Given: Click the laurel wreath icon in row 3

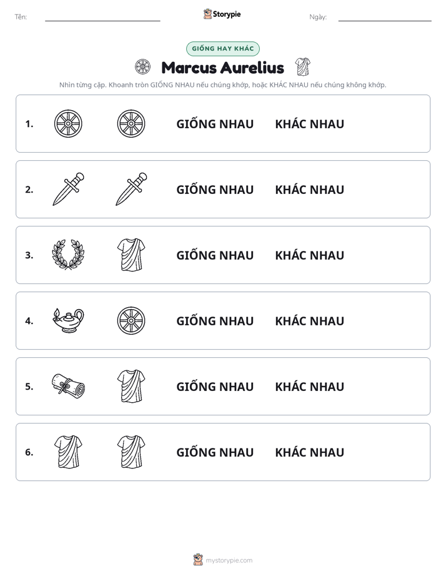Looking at the screenshot, I should coord(68,255).
